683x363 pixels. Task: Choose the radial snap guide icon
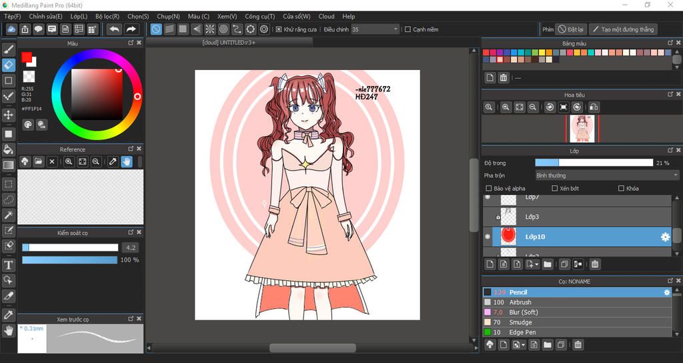point(210,29)
